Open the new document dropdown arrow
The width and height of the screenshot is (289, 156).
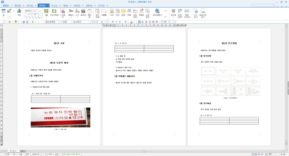[x=7, y=22]
